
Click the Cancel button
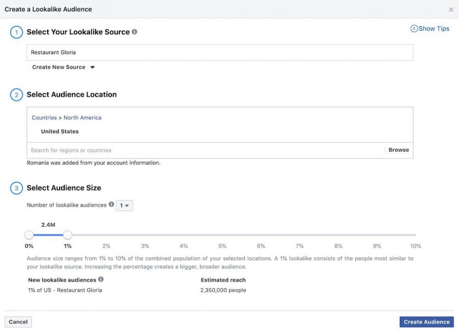pos(18,322)
